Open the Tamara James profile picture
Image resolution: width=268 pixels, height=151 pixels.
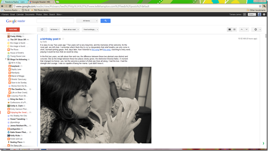(x=259, y=14)
